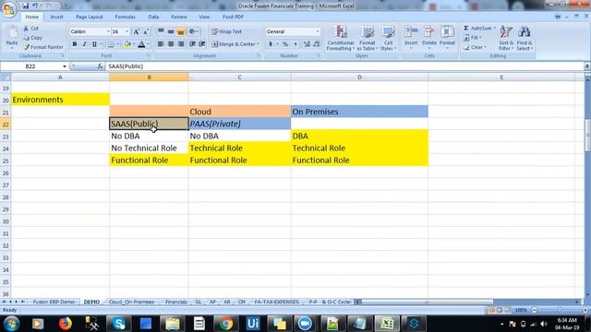Increase font size with Grow Font
This screenshot has width=591, height=332.
[x=137, y=31]
